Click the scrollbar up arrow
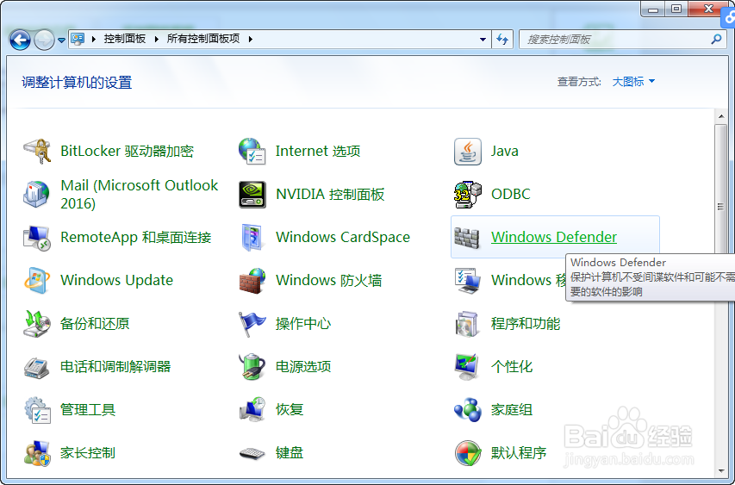This screenshot has width=735, height=485. (x=721, y=115)
